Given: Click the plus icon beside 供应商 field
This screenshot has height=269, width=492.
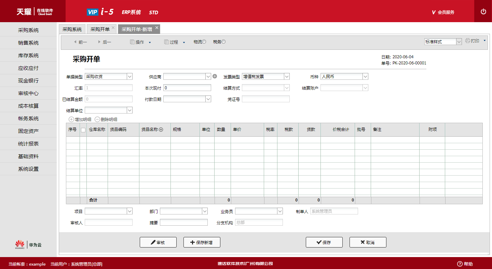Looking at the screenshot, I should 215,76.
